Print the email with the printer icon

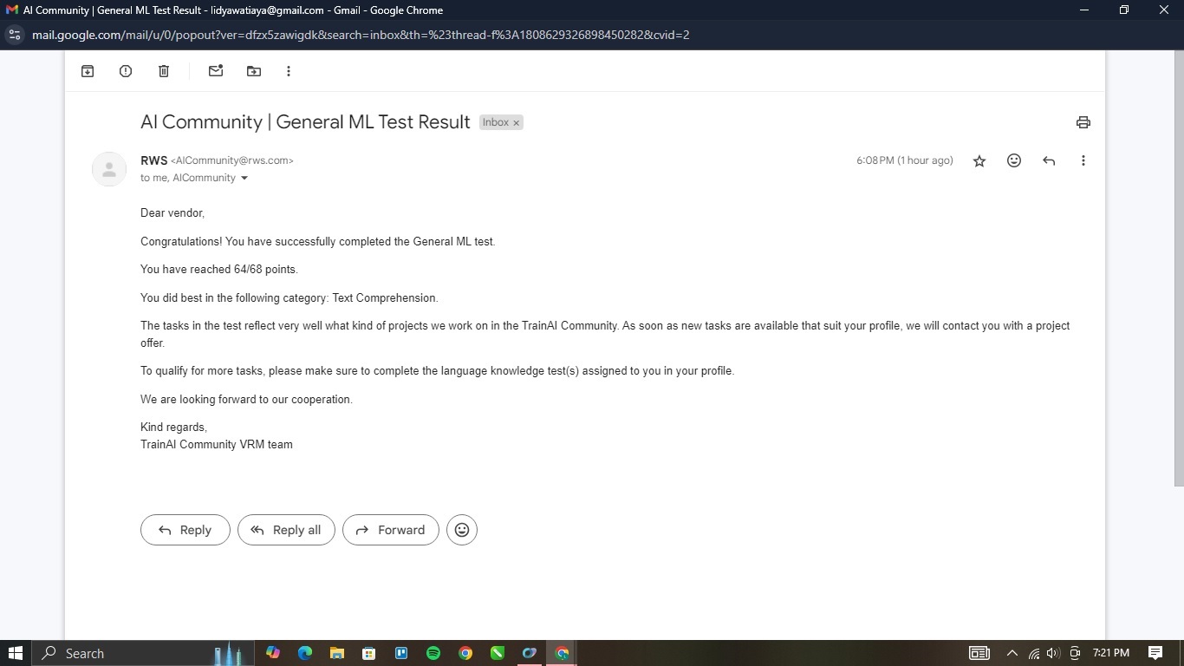point(1083,122)
